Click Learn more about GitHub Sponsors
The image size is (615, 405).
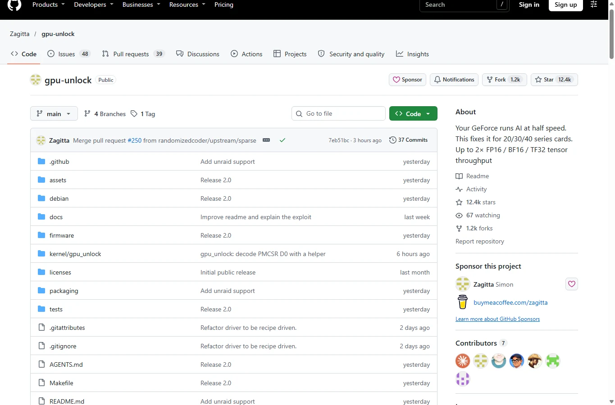(x=497, y=319)
